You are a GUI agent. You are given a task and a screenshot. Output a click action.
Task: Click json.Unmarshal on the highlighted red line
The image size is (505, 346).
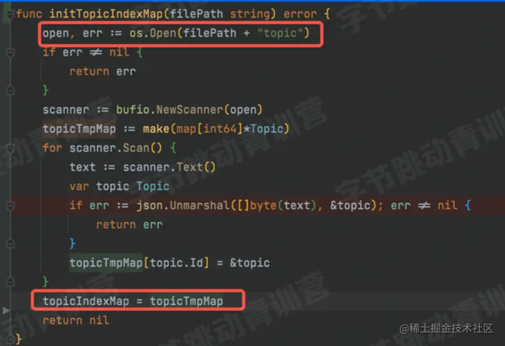point(183,205)
